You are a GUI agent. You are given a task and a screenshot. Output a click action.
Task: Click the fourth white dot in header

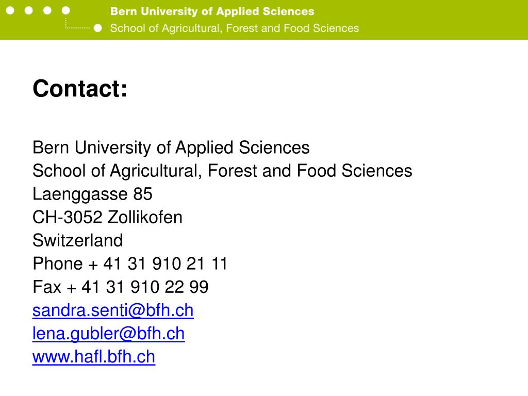pos(65,10)
